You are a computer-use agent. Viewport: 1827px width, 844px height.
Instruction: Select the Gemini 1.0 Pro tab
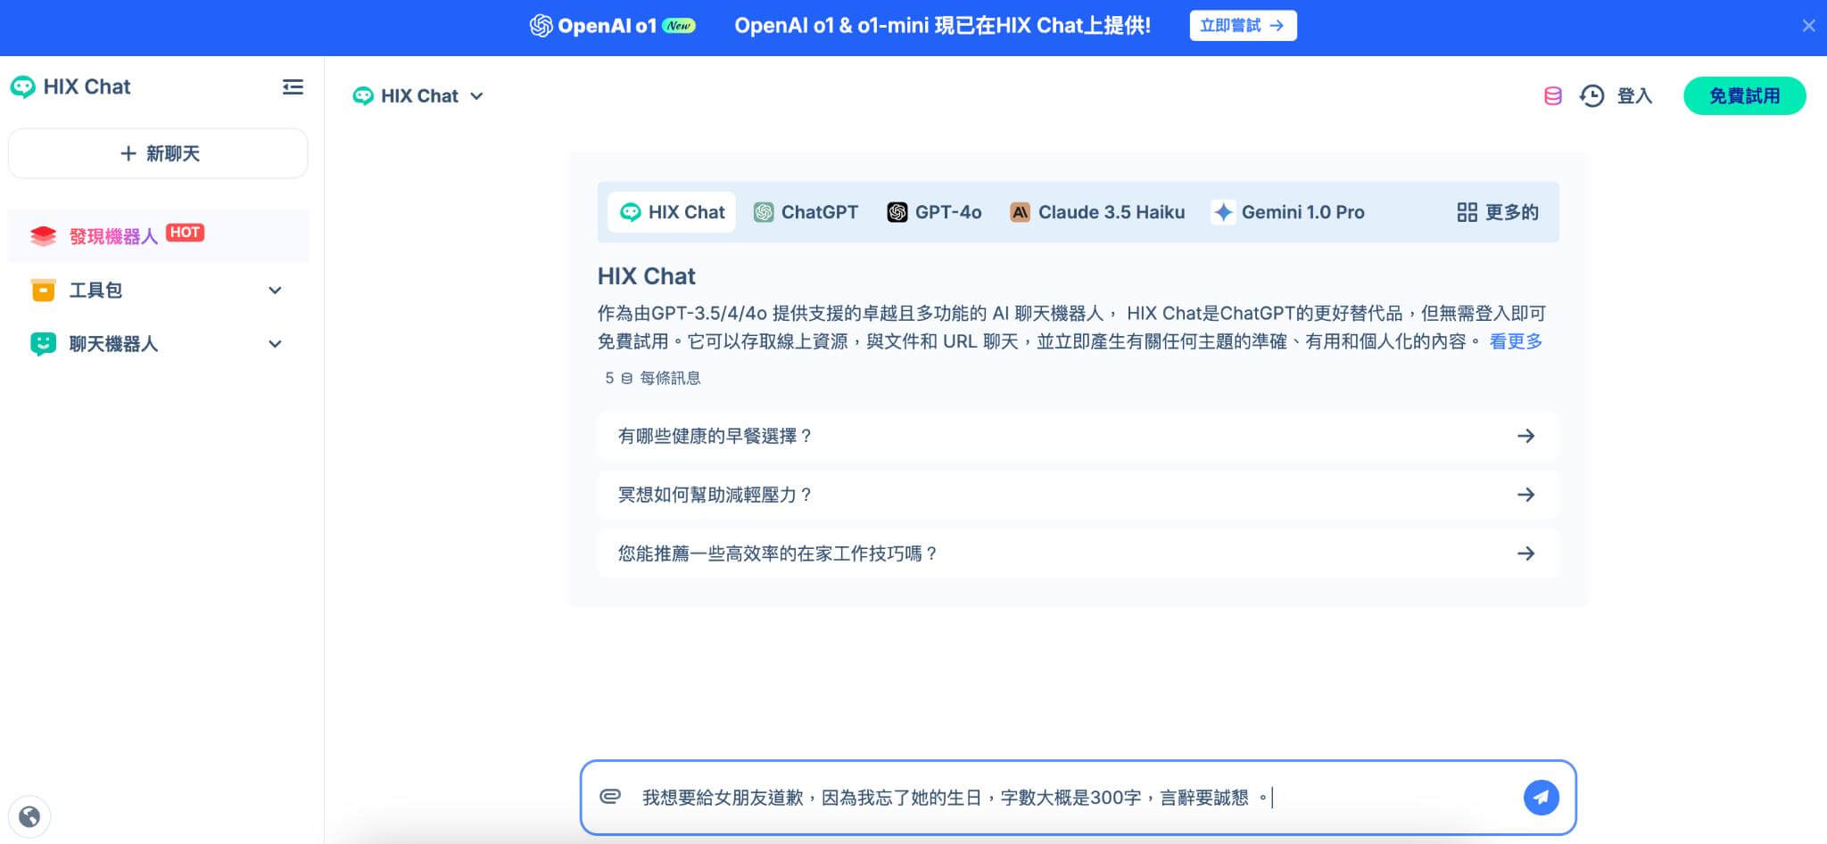1288,212
